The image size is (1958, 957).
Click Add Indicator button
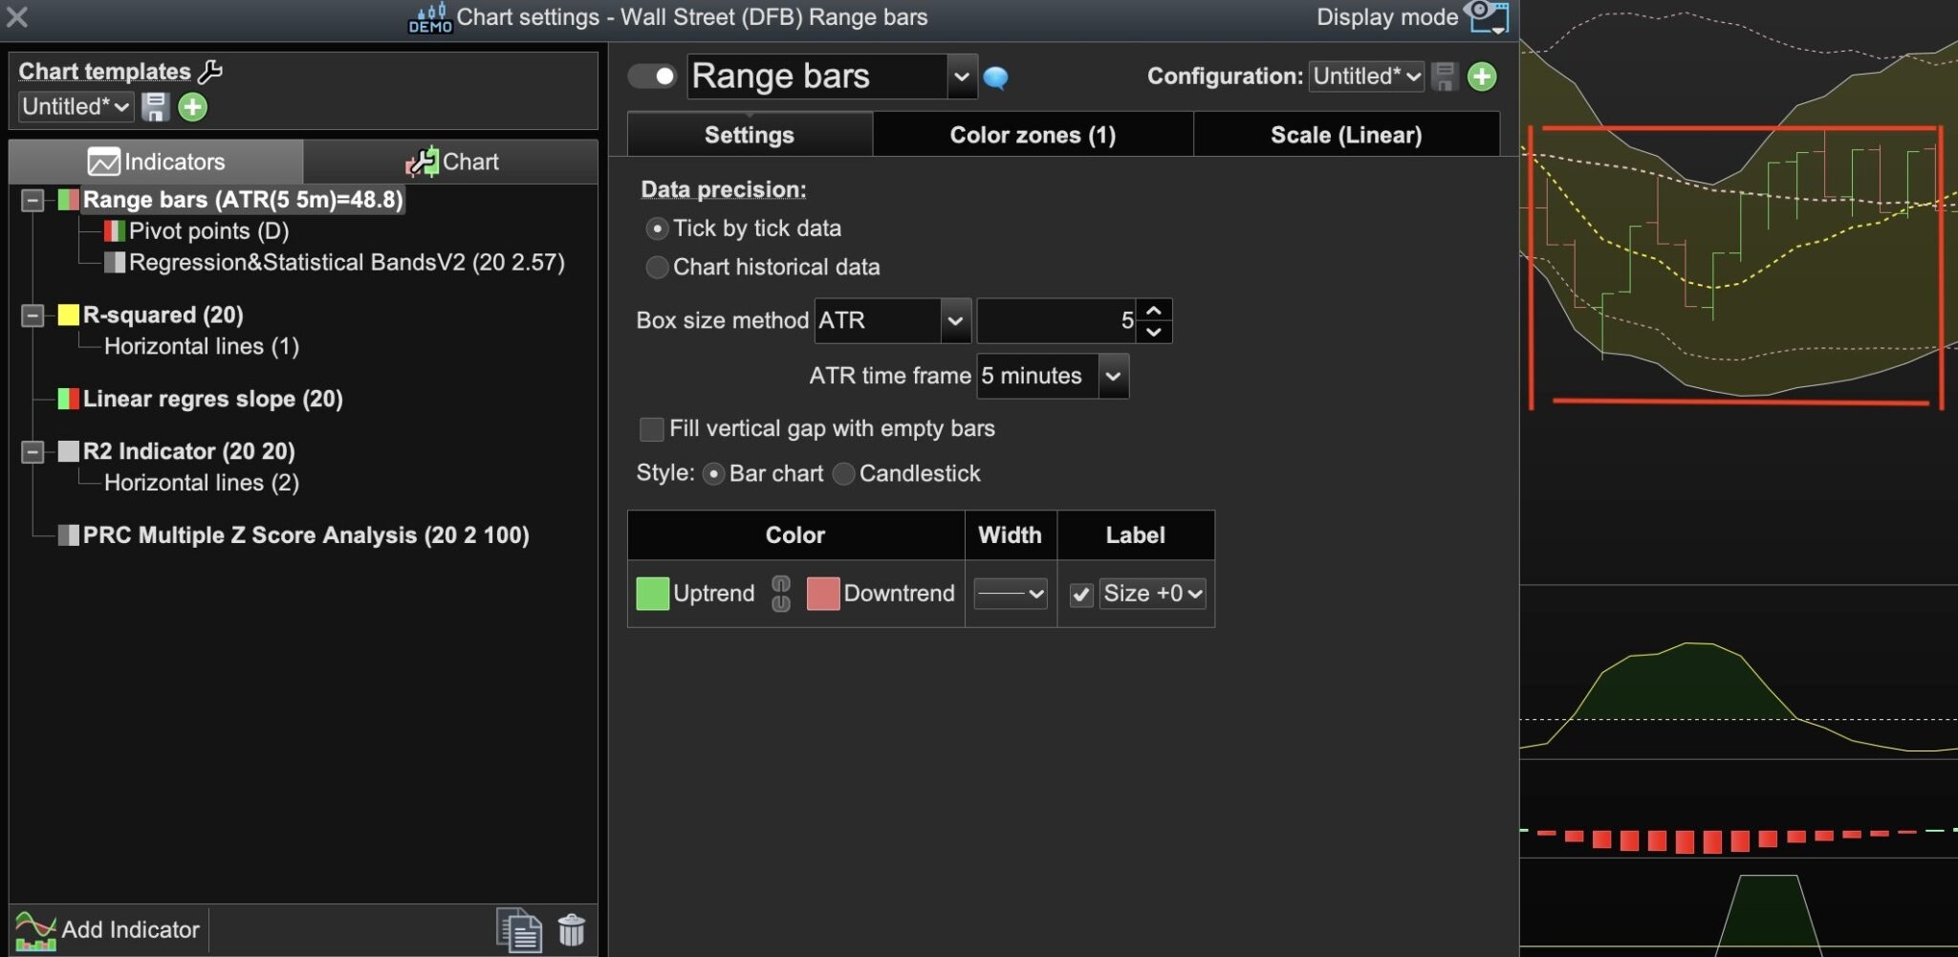coord(108,930)
